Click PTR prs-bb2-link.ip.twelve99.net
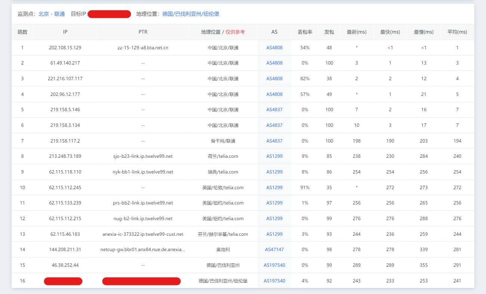This screenshot has height=294, width=486. click(143, 203)
